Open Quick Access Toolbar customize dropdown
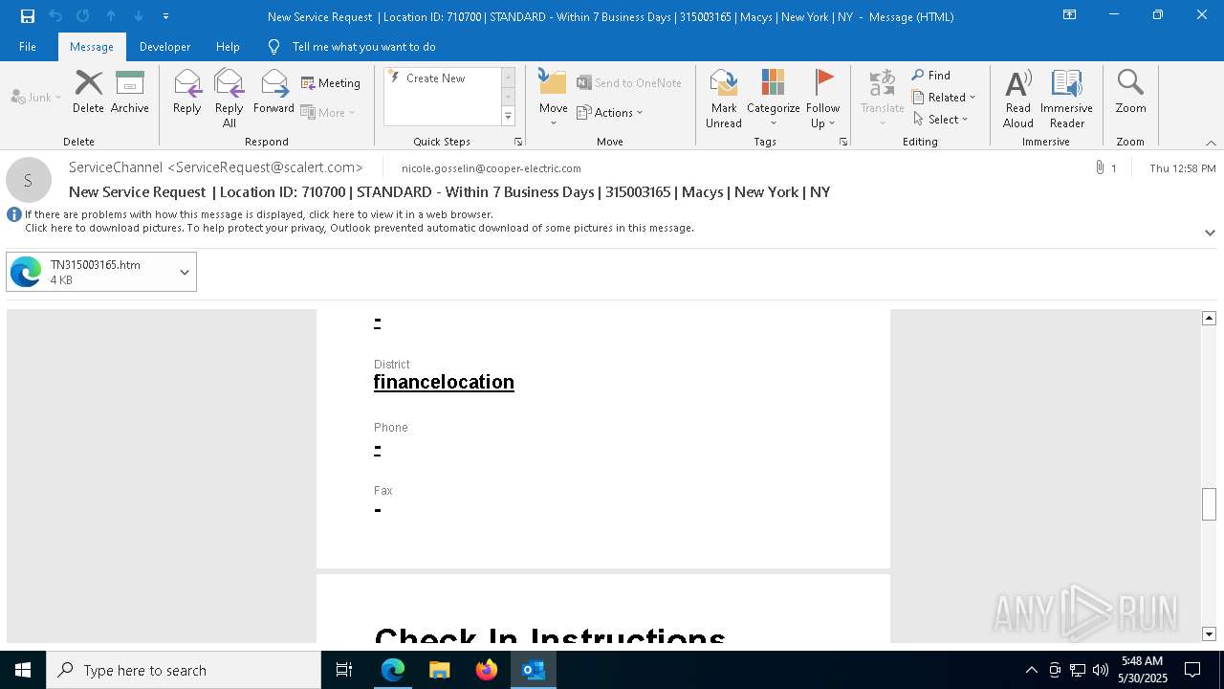 tap(165, 16)
